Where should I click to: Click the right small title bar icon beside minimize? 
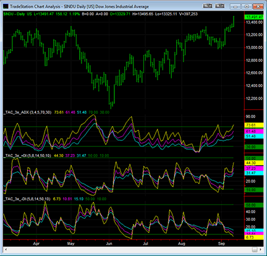(x=219, y=6)
